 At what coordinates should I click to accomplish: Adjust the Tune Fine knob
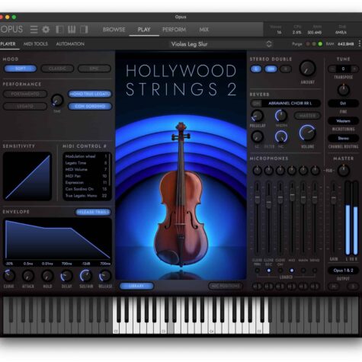[343, 90]
